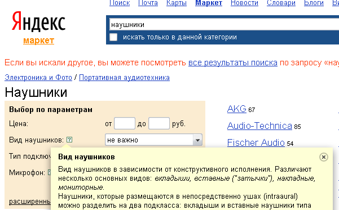Click the Цена: label
The image size is (339, 210).
coord(19,124)
